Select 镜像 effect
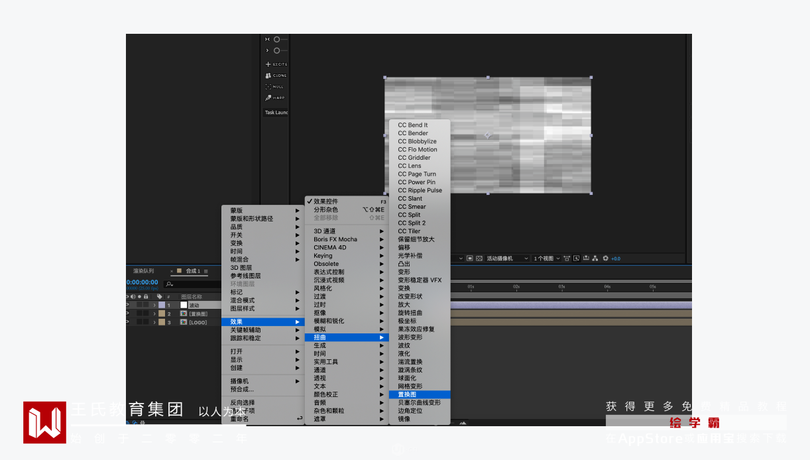This screenshot has width=810, height=460. 420,419
